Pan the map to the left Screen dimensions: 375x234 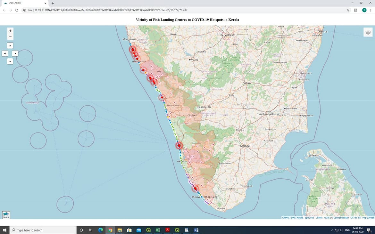point(5,53)
